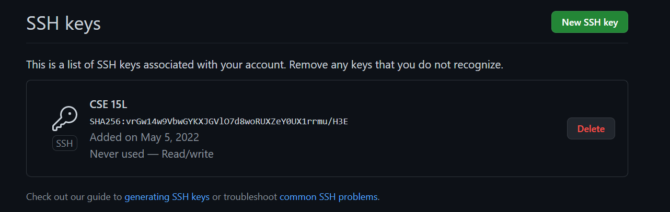Click the New SSH key button
This screenshot has height=212, width=670.
590,22
